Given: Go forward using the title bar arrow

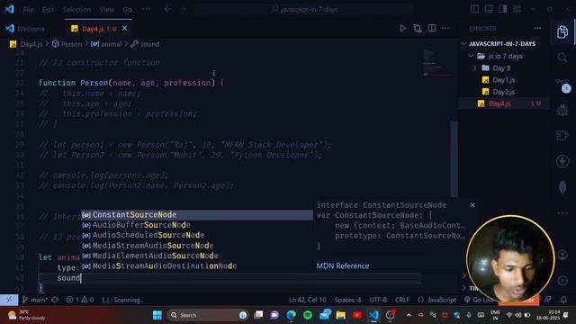Looking at the screenshot, I should (184, 10).
